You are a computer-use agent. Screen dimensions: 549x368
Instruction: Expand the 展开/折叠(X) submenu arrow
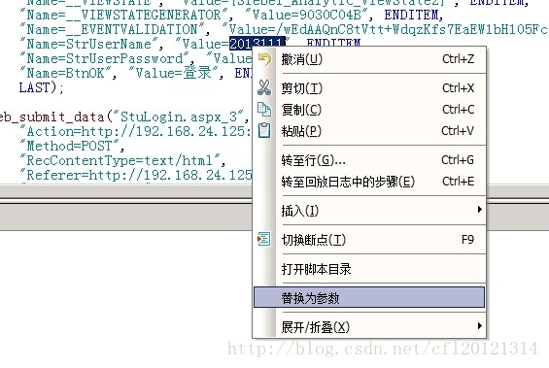click(480, 326)
